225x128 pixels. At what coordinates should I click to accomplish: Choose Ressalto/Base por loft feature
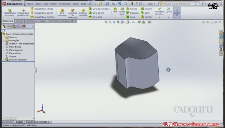(x=42, y=13)
